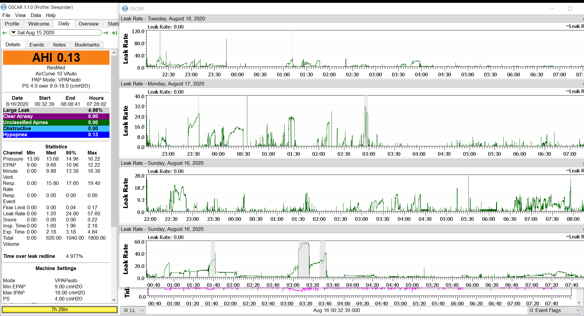584x316 pixels.
Task: Click the gray Large Leak row
Action: (x=56, y=110)
